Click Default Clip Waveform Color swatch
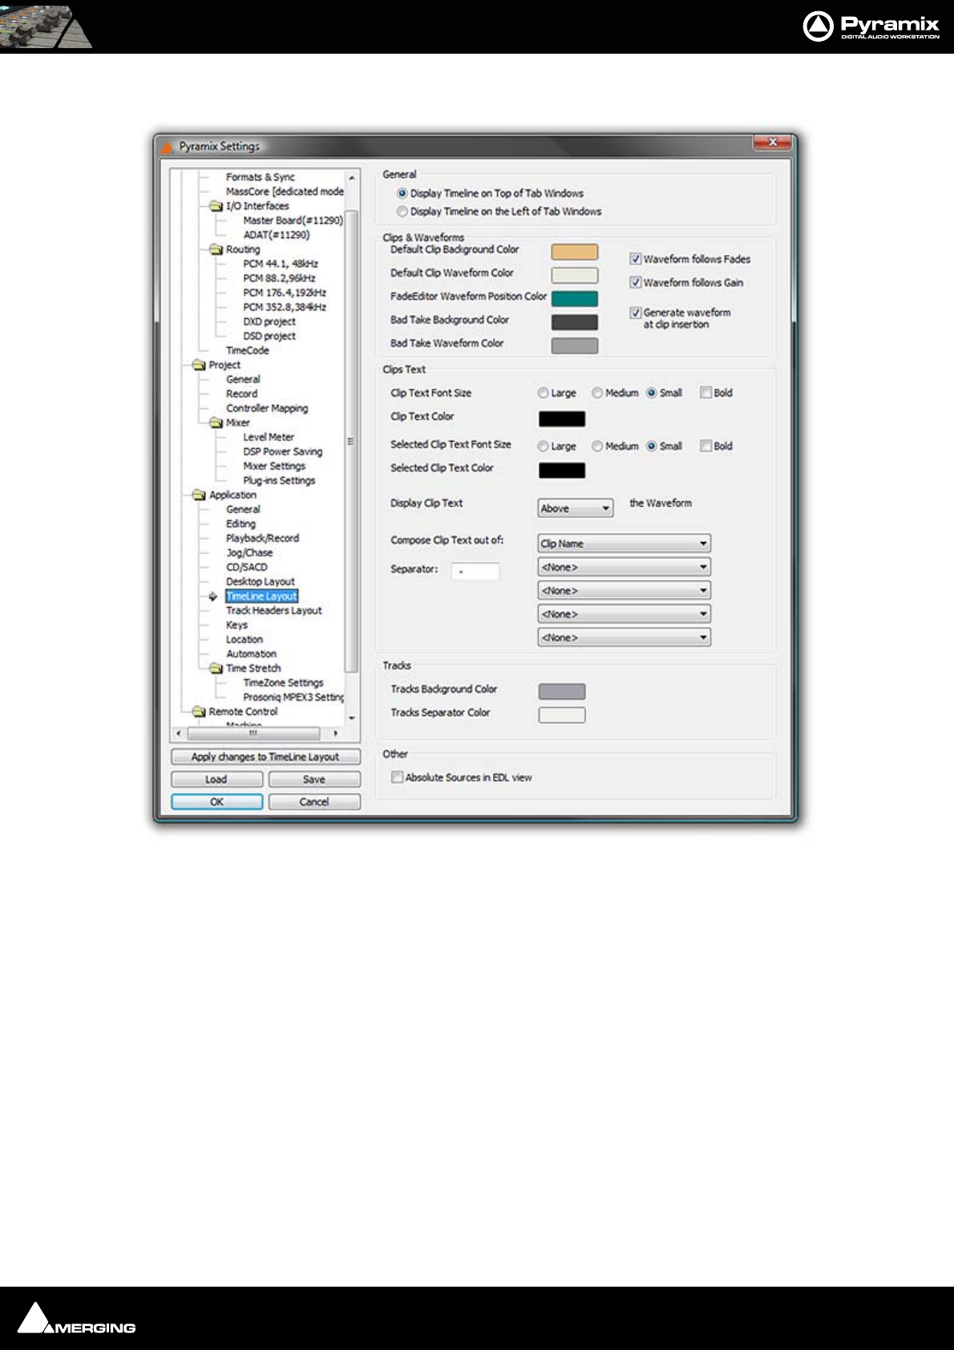The image size is (954, 1350). point(575,275)
